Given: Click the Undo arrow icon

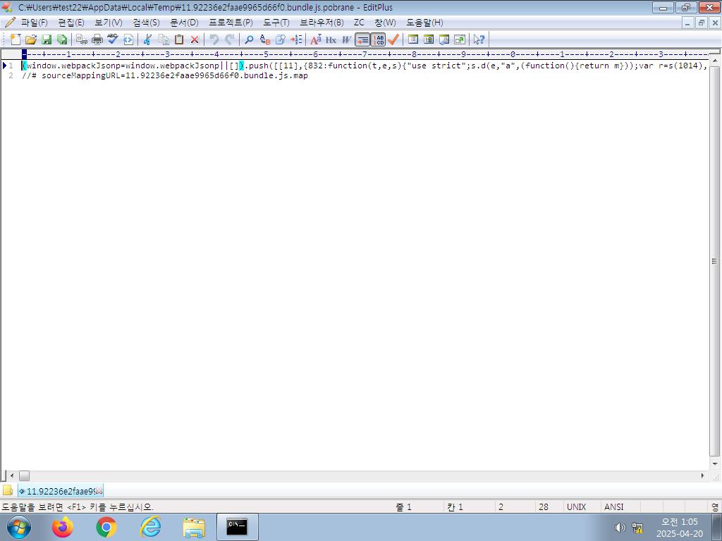Looking at the screenshot, I should click(x=214, y=39).
